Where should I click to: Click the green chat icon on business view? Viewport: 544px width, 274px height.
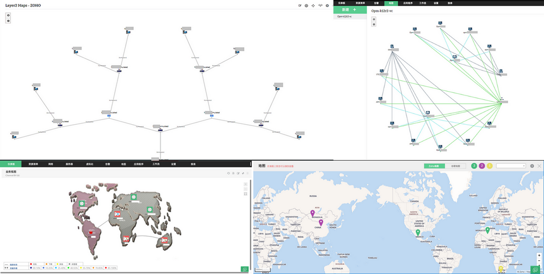click(x=244, y=269)
